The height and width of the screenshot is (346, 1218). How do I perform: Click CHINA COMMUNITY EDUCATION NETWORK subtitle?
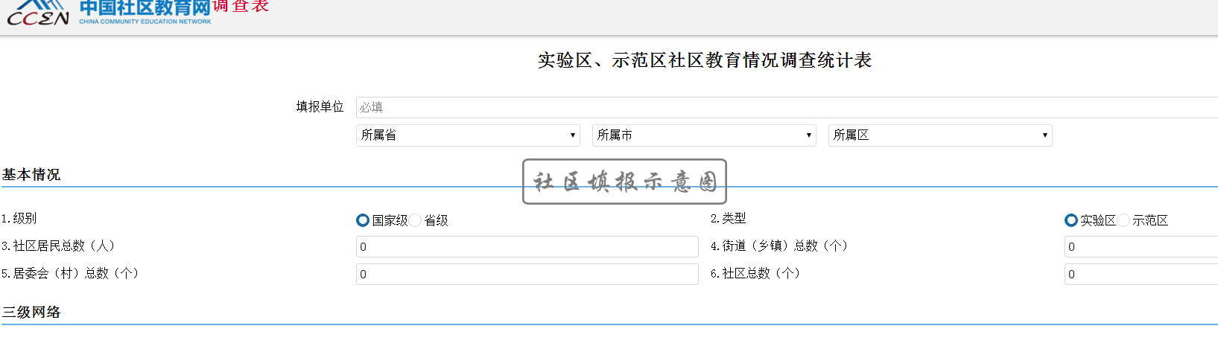pyautogui.click(x=145, y=22)
